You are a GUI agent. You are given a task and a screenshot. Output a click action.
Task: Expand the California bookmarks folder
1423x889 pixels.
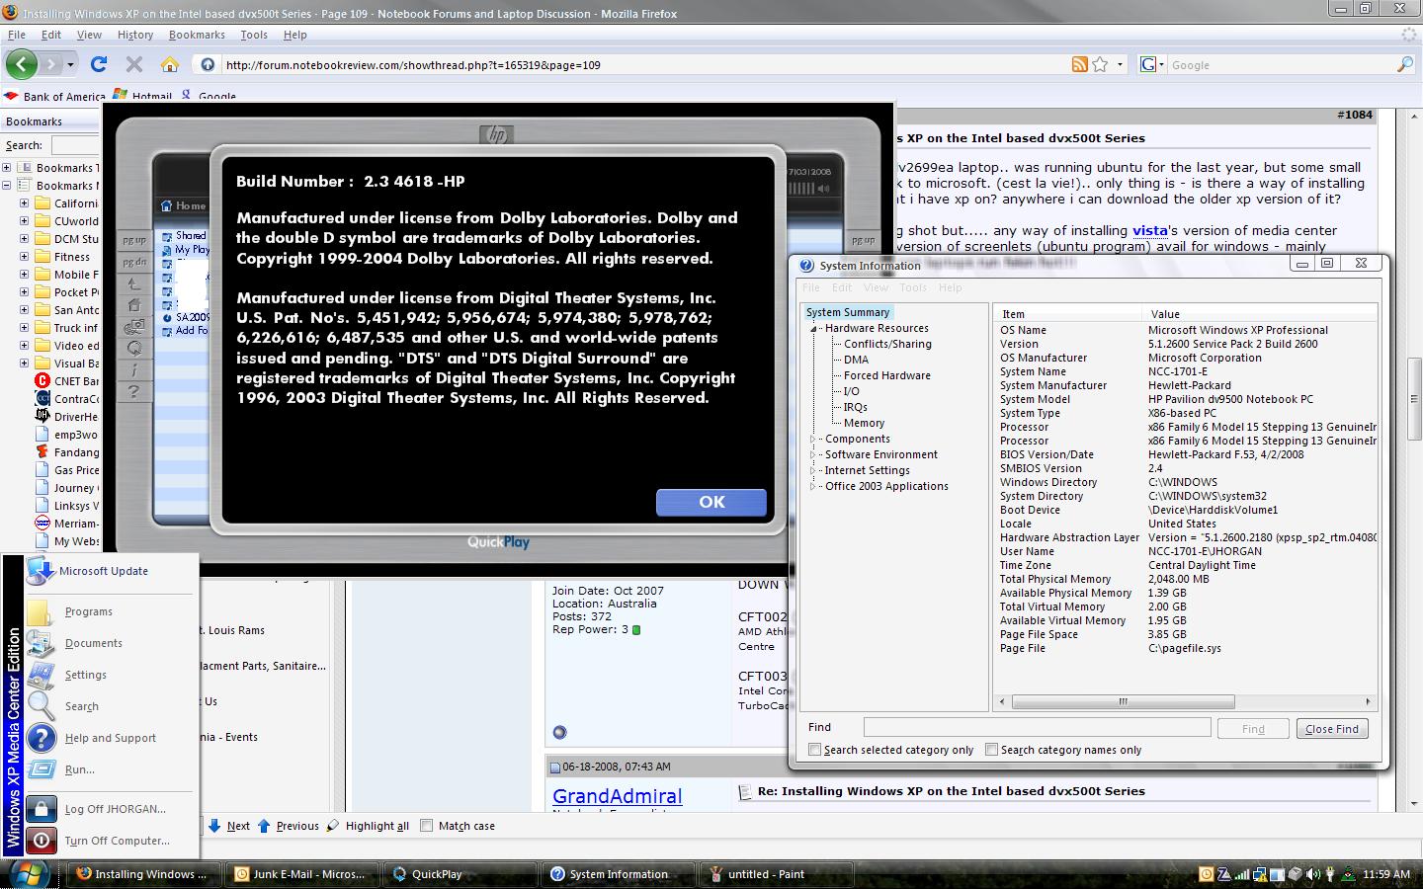24,203
